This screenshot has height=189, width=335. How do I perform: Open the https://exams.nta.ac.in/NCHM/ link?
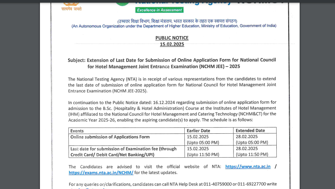pos(101,173)
